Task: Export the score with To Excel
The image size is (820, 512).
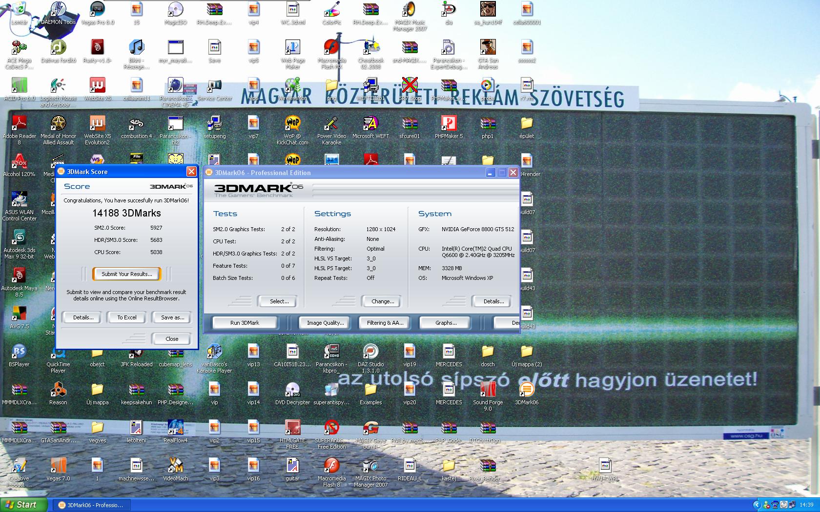Action: pyautogui.click(x=127, y=317)
